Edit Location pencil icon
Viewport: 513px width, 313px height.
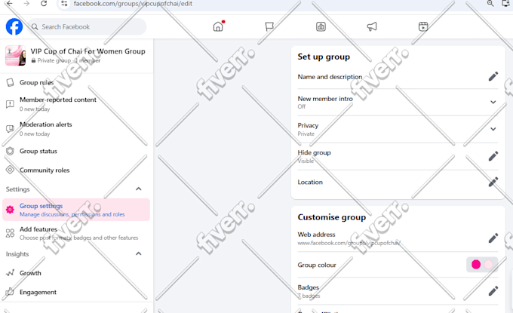pos(493,182)
